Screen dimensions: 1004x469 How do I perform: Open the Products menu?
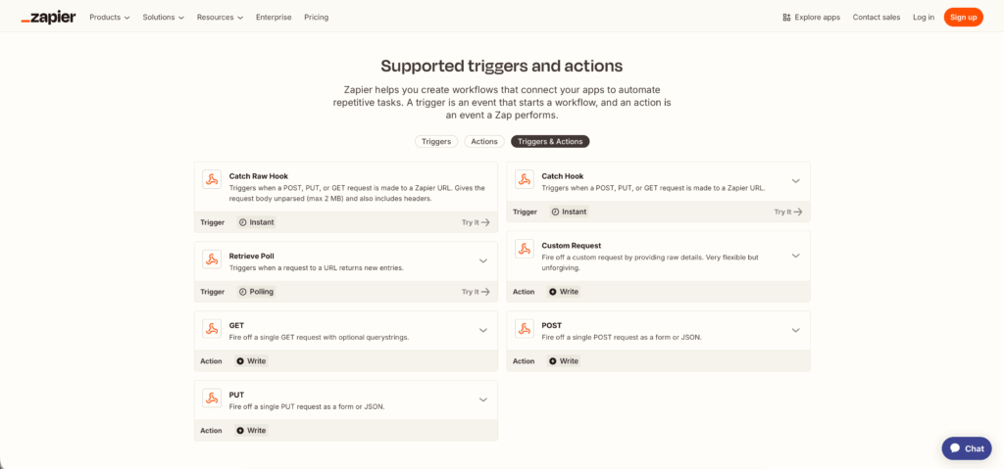click(x=109, y=17)
